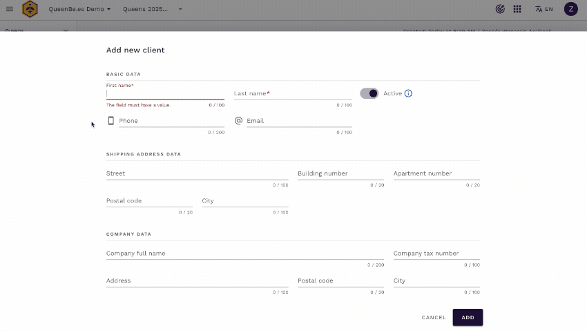The width and height of the screenshot is (587, 331).
Task: Click the phone icon beside Phone field
Action: [110, 120]
